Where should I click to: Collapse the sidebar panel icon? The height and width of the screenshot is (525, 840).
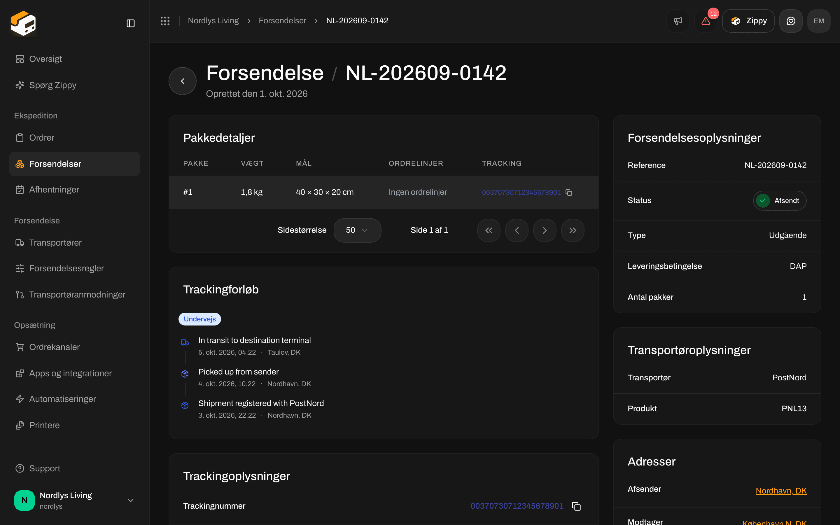coord(130,23)
